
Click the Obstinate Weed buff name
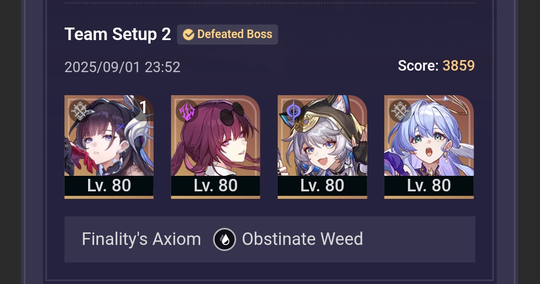click(302, 239)
